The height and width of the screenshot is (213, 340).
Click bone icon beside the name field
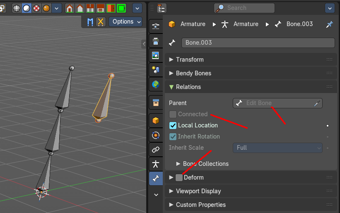pyautogui.click(x=172, y=43)
